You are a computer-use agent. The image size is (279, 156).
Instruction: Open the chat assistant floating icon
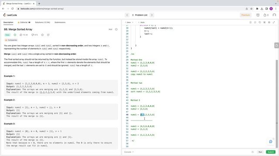[x=271, y=142]
